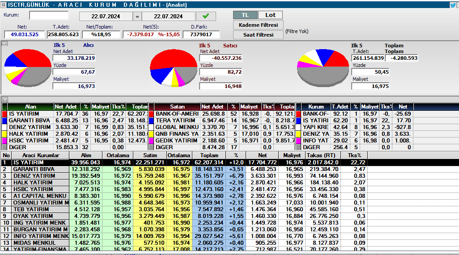Click GLOBAL MENKU in Satan list

[x=177, y=127]
